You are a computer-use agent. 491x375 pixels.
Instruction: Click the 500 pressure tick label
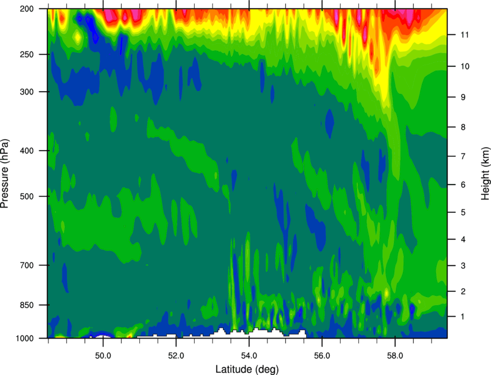[27, 196]
